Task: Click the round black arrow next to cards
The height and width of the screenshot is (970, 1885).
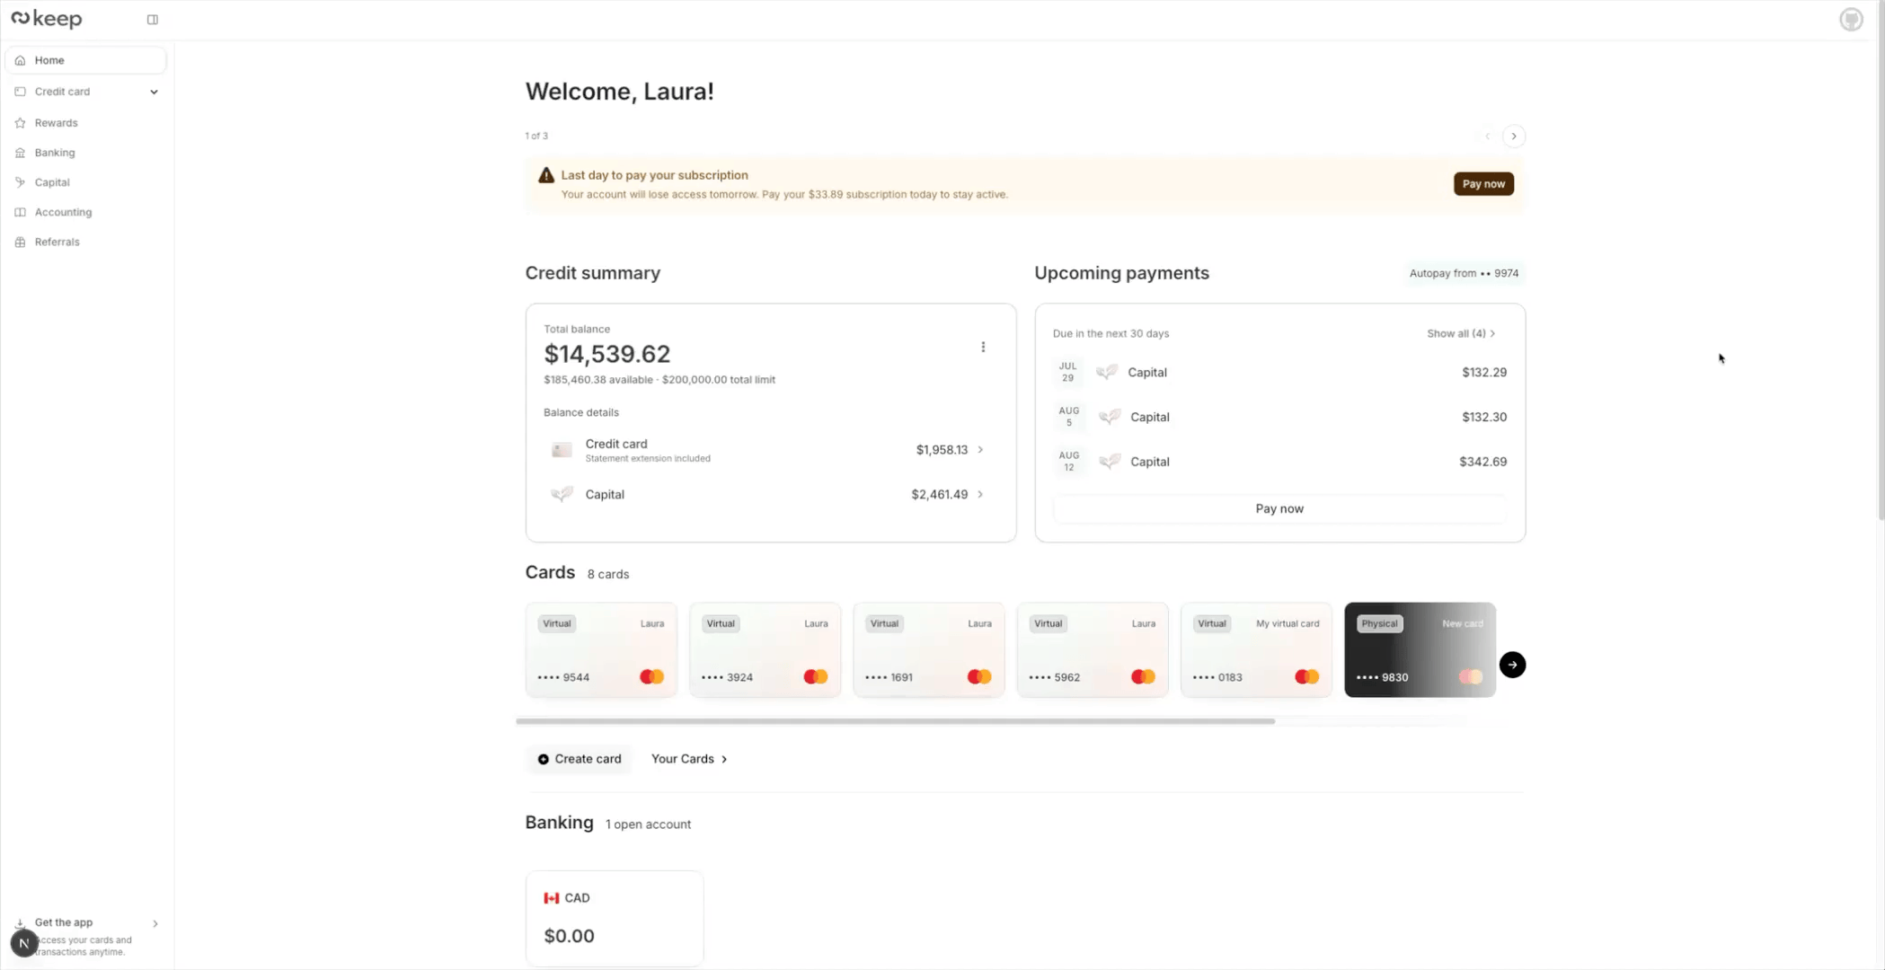Action: pyautogui.click(x=1512, y=665)
